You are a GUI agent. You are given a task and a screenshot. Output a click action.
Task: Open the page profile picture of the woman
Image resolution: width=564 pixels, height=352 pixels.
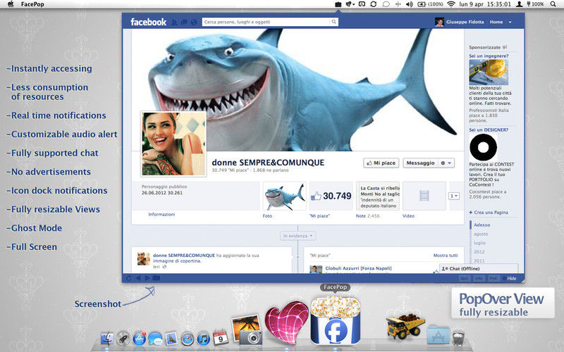[x=173, y=144]
